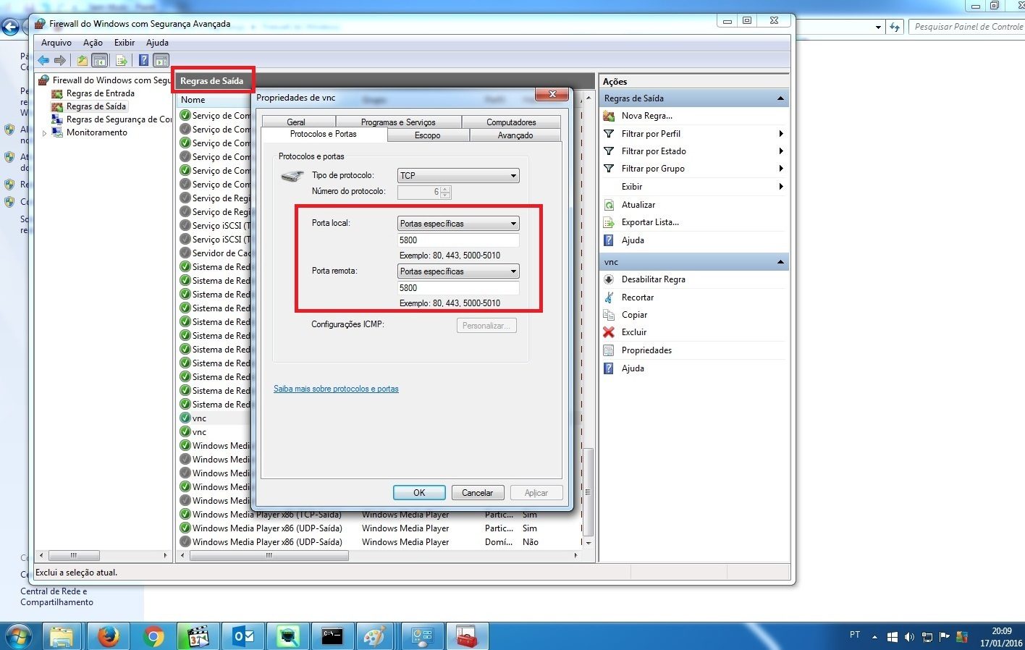This screenshot has height=650, width=1025.
Task: Click the Pesquisar Painel de Controle search box
Action: pos(966,27)
